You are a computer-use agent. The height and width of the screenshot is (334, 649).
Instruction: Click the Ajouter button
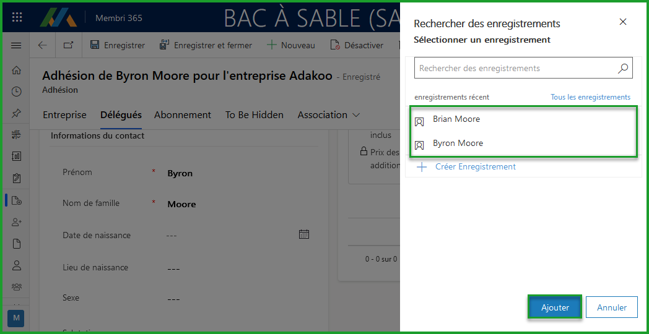555,307
